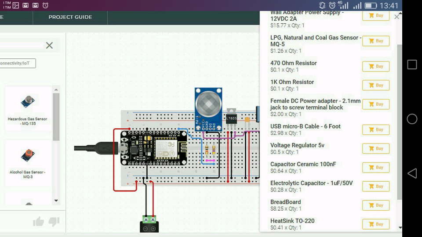This screenshot has height=237, width=422.
Task: Buy the Voltage Regulator 5v
Action: pos(375,148)
